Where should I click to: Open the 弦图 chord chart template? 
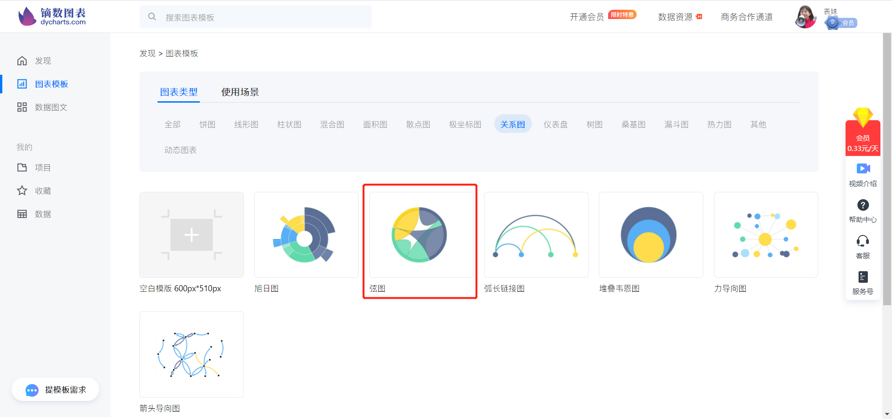[x=420, y=235]
